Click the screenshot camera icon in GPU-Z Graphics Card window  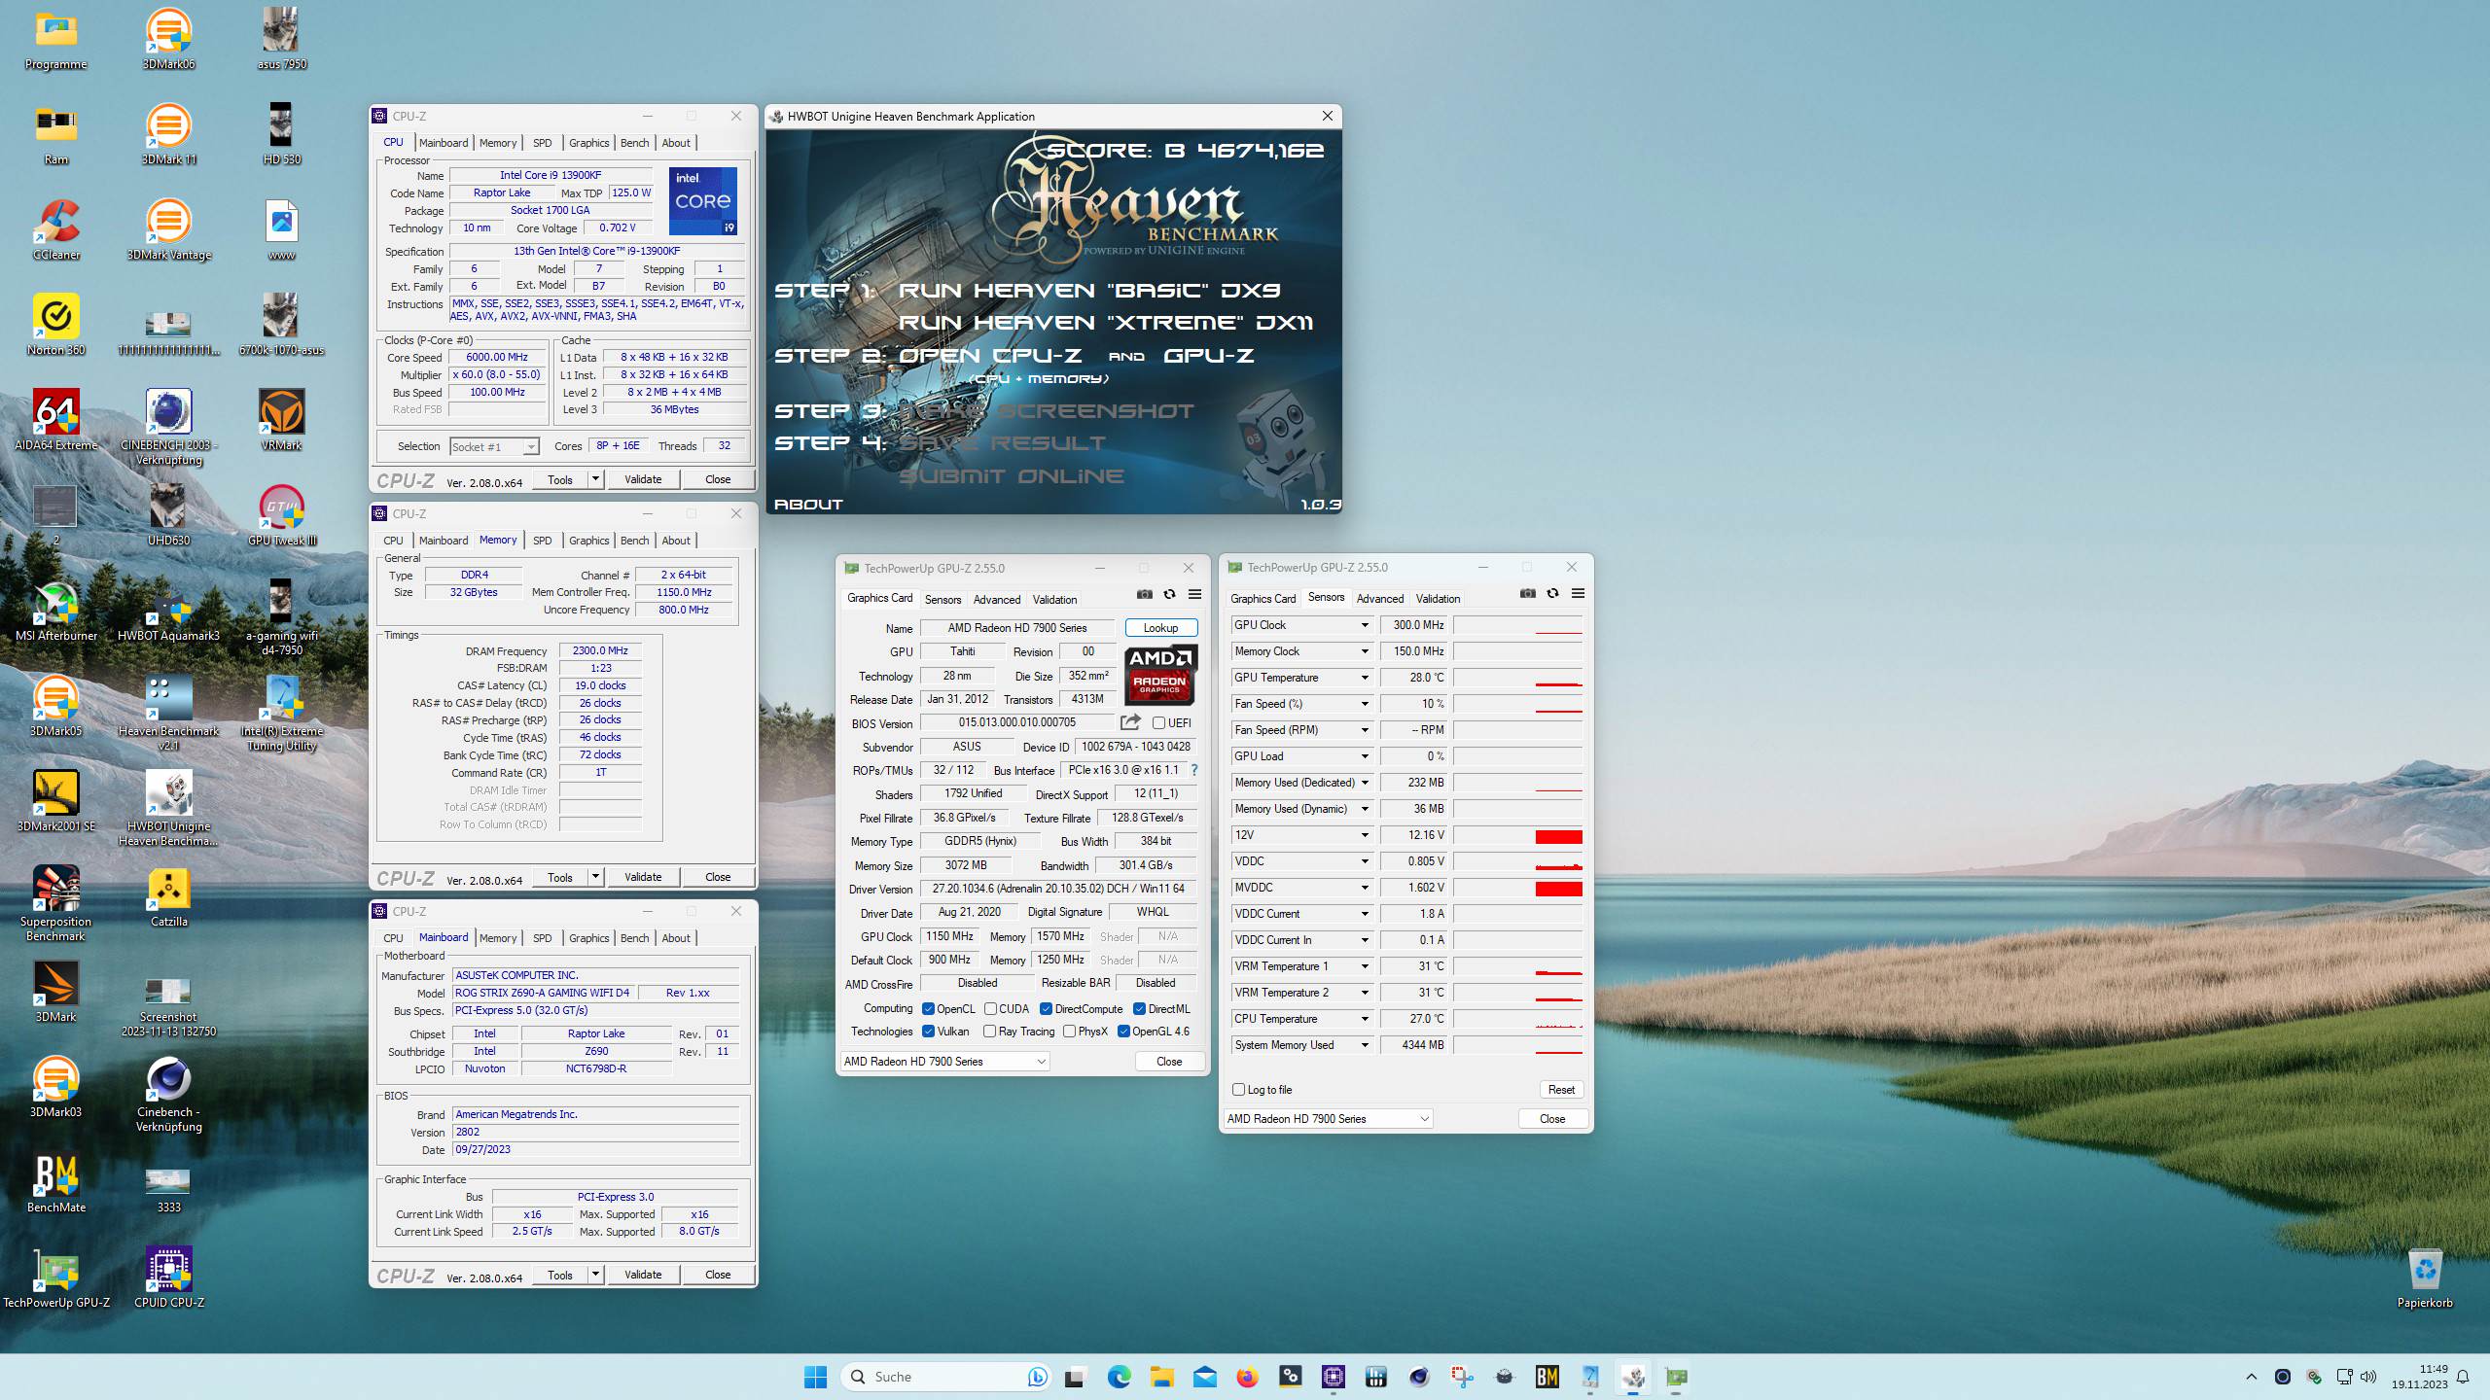point(1145,594)
